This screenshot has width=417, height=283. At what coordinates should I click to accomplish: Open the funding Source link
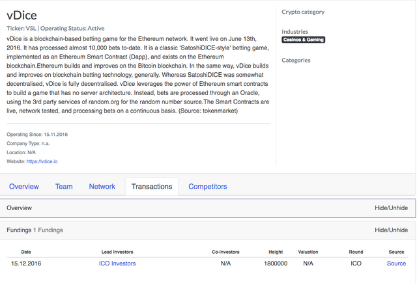pyautogui.click(x=396, y=263)
